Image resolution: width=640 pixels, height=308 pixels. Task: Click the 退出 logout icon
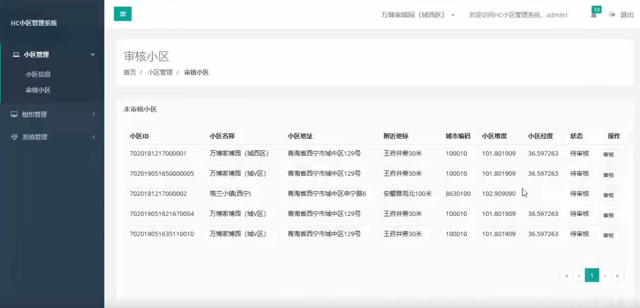click(x=612, y=15)
